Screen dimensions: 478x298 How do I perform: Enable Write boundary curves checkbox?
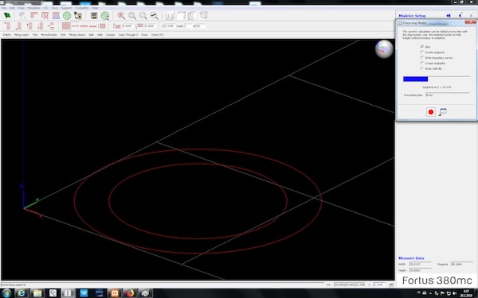tap(422, 57)
